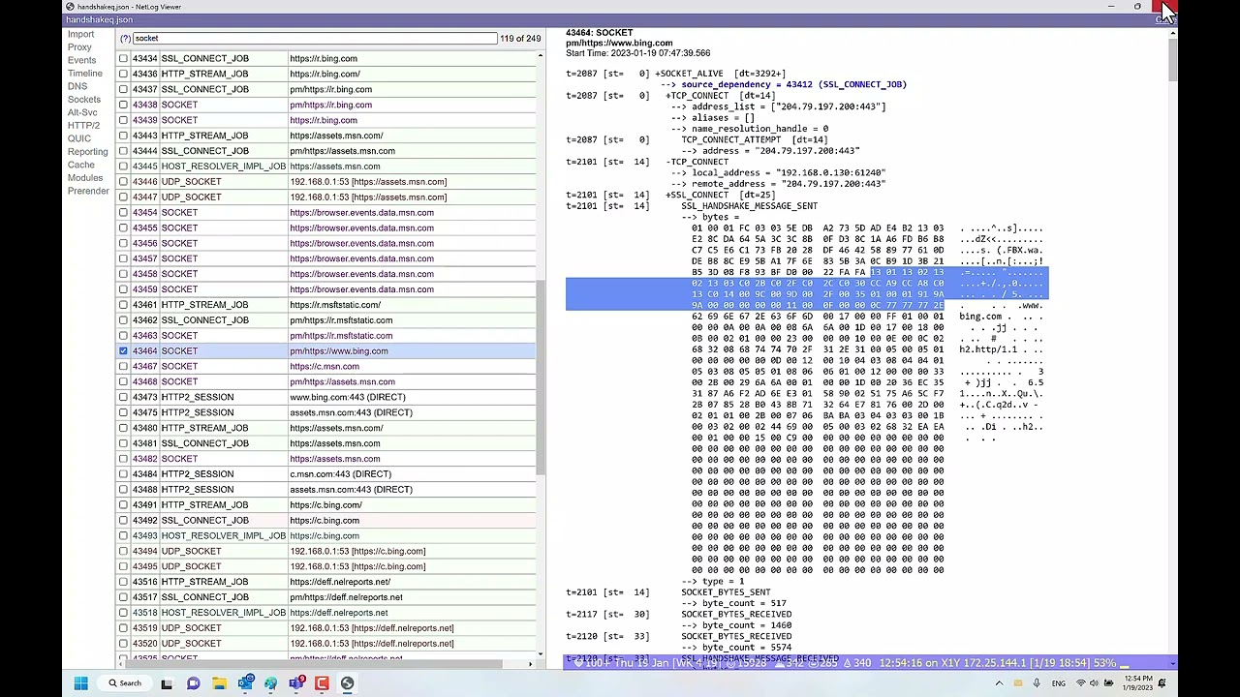Launch Teams Chat icon in taskbar

click(193, 683)
